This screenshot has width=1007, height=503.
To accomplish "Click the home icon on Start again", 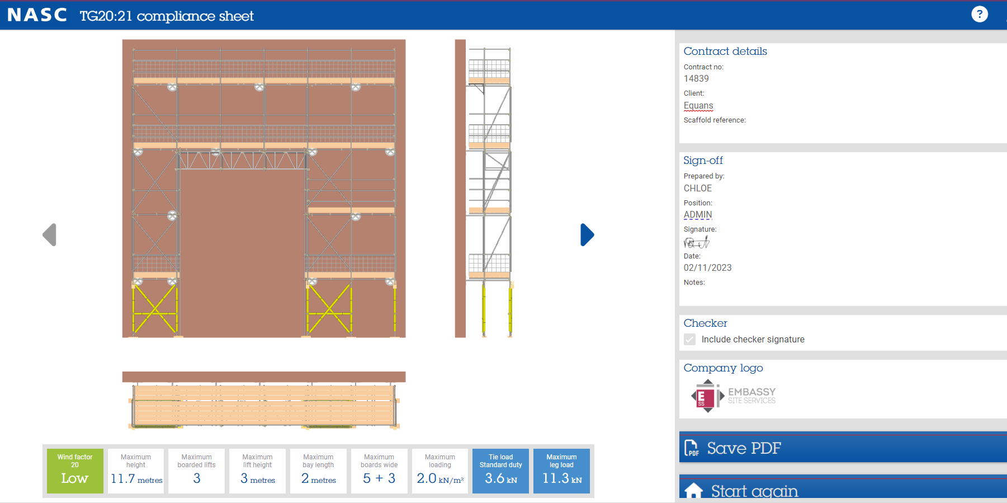I will click(x=693, y=491).
